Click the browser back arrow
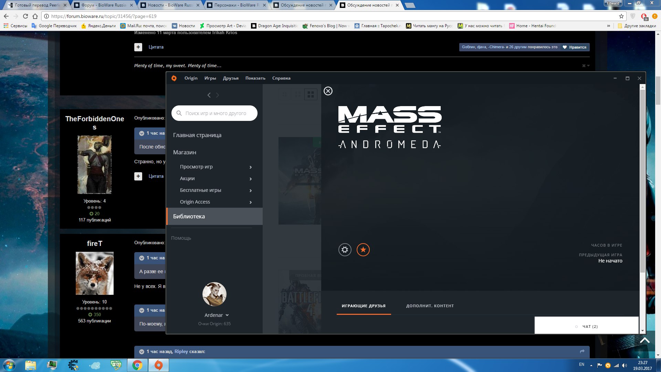661x372 pixels. 6,16
